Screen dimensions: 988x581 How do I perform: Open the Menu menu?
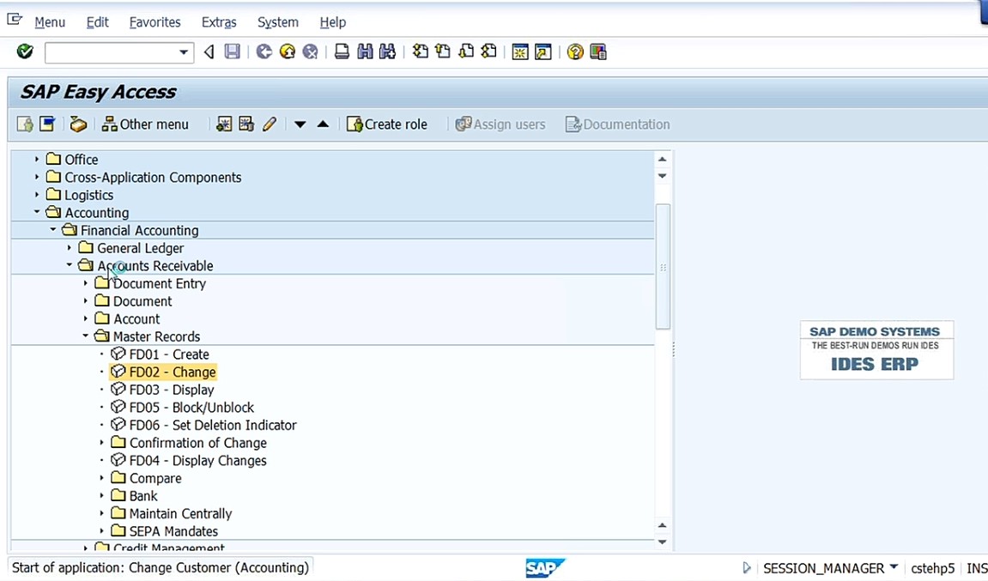[x=50, y=22]
